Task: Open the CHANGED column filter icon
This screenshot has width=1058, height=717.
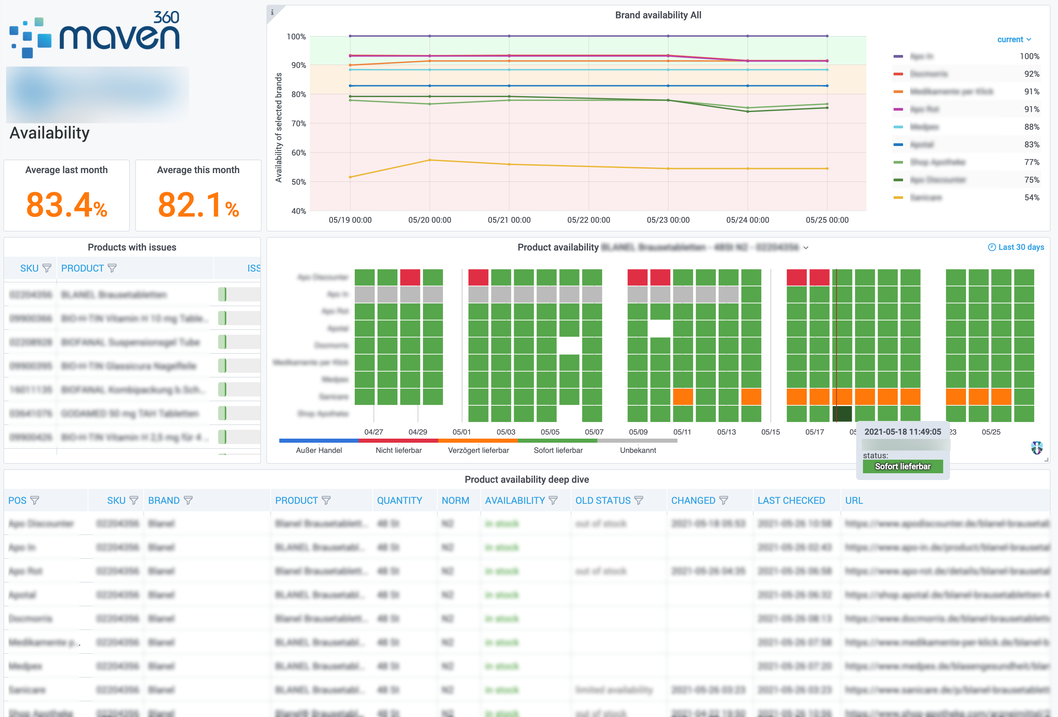Action: pos(723,500)
